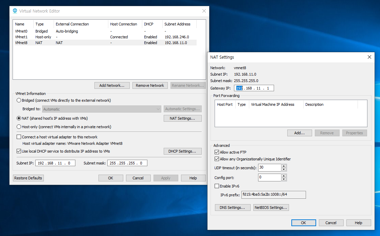Image resolution: width=380 pixels, height=236 pixels.
Task: Click DHCP column header
Action: [x=152, y=24]
